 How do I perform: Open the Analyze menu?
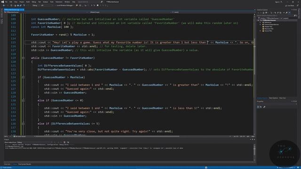(x=45, y=2)
